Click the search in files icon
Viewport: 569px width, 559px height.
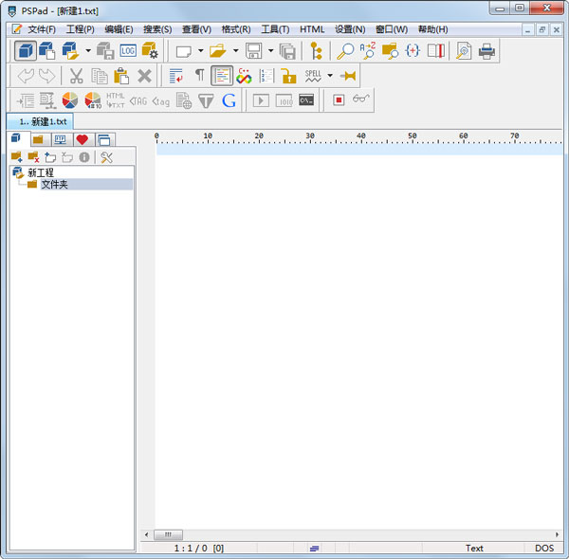(390, 51)
